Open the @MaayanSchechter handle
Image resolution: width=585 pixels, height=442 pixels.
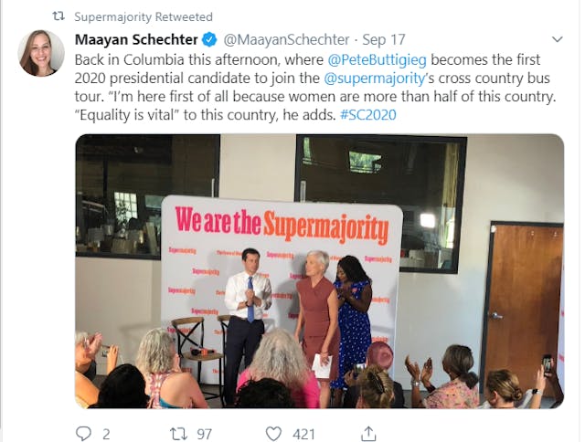pos(286,39)
